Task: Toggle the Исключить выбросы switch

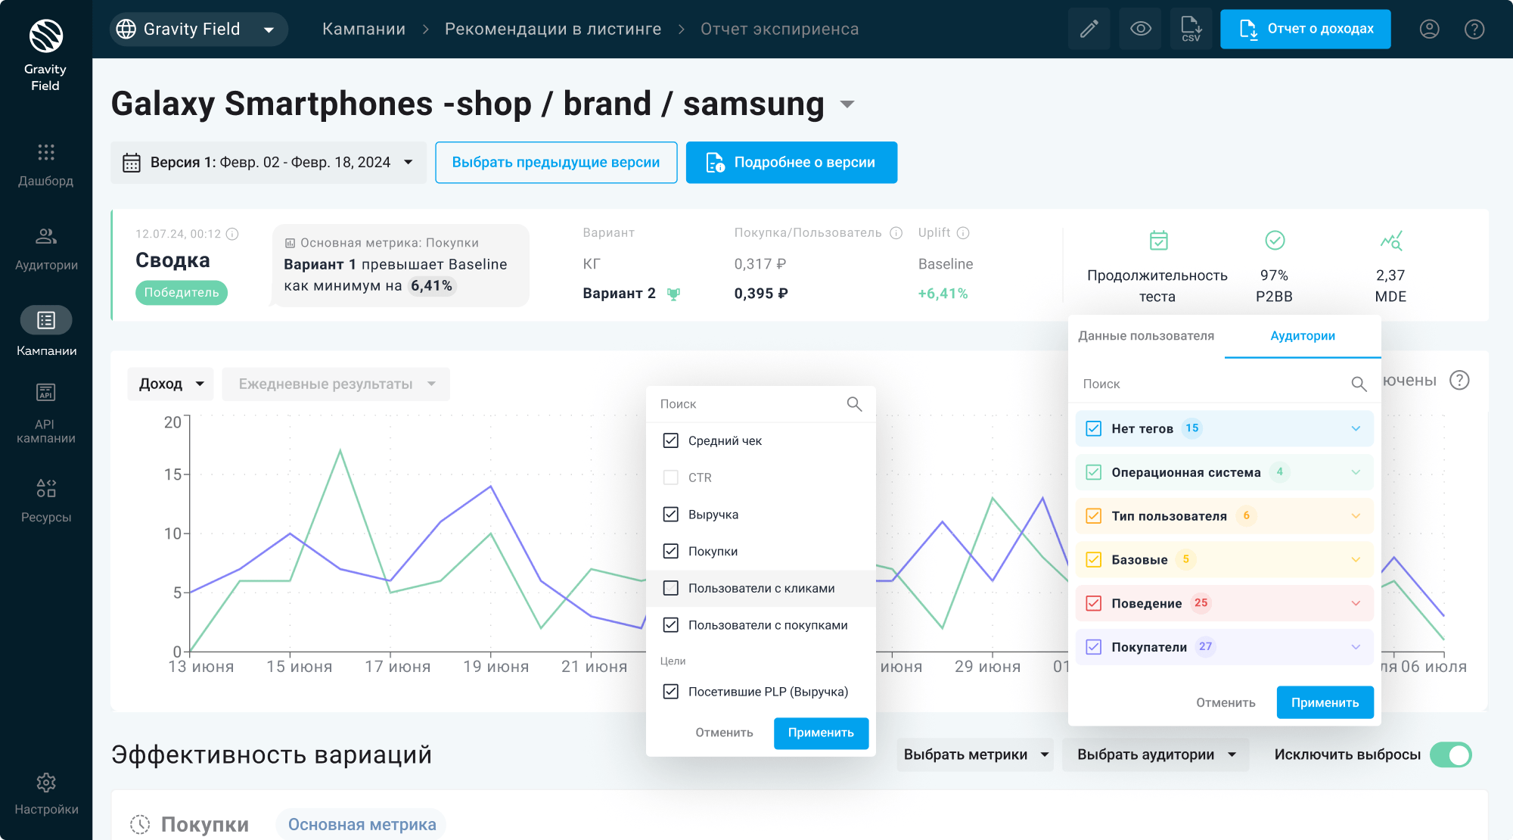Action: [x=1450, y=754]
